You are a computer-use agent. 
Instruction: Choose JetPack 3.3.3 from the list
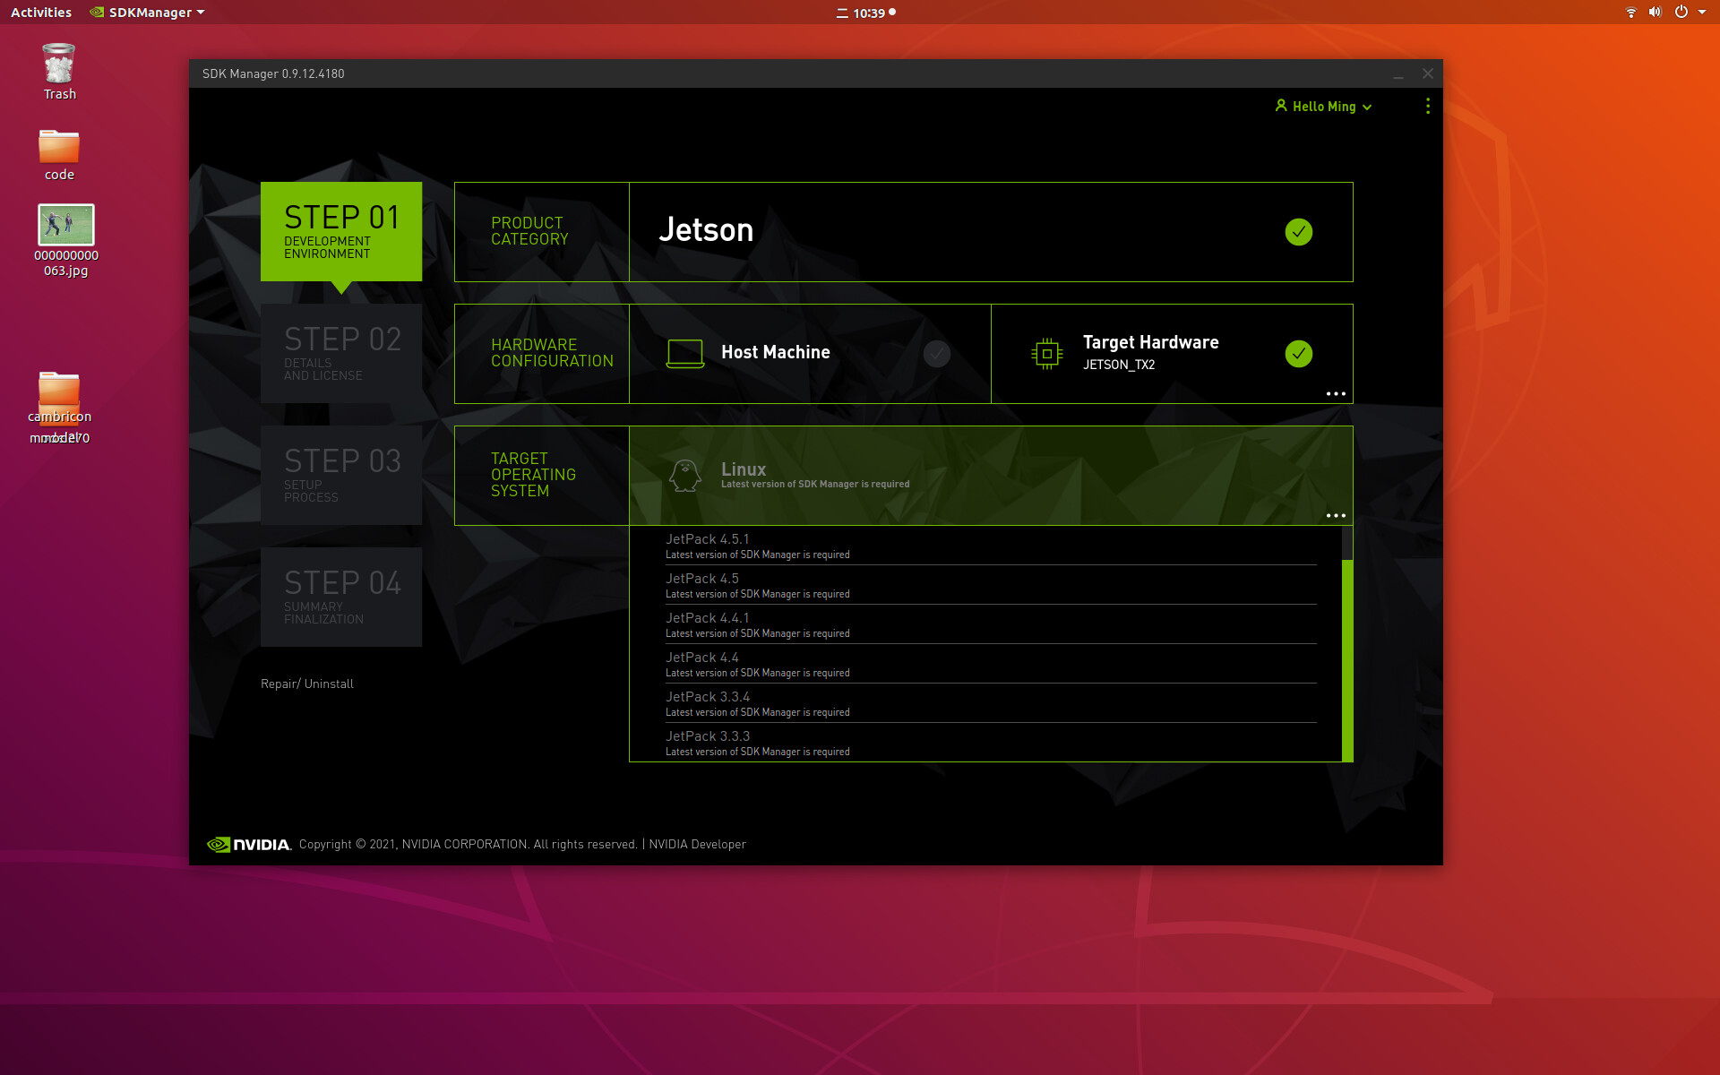click(991, 743)
